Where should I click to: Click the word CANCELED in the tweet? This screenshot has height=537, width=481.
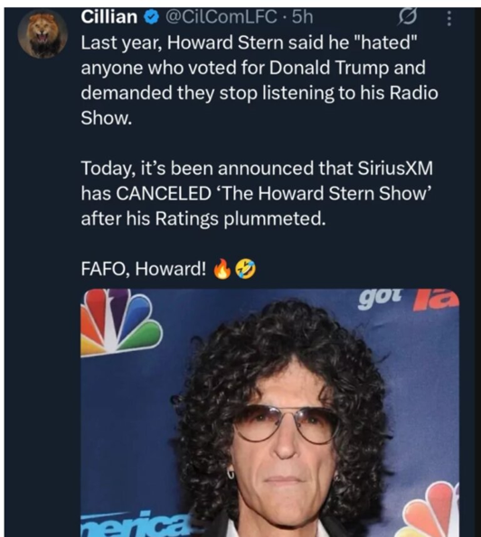[164, 193]
